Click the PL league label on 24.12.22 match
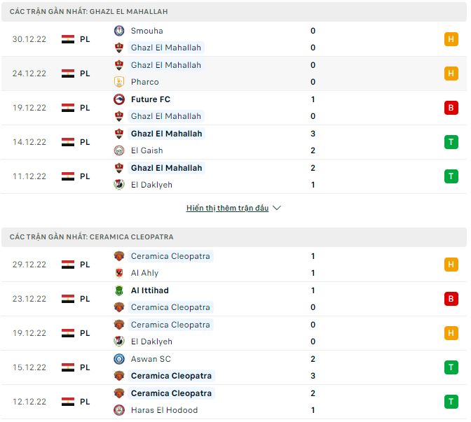 coord(85,73)
